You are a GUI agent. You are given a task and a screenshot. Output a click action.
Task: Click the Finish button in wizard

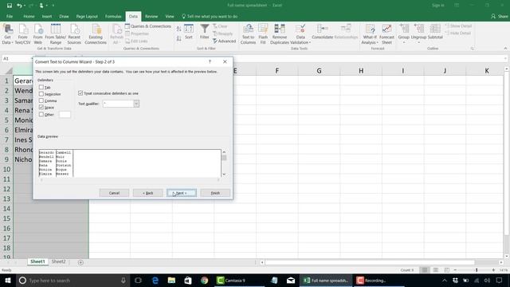(x=215, y=193)
